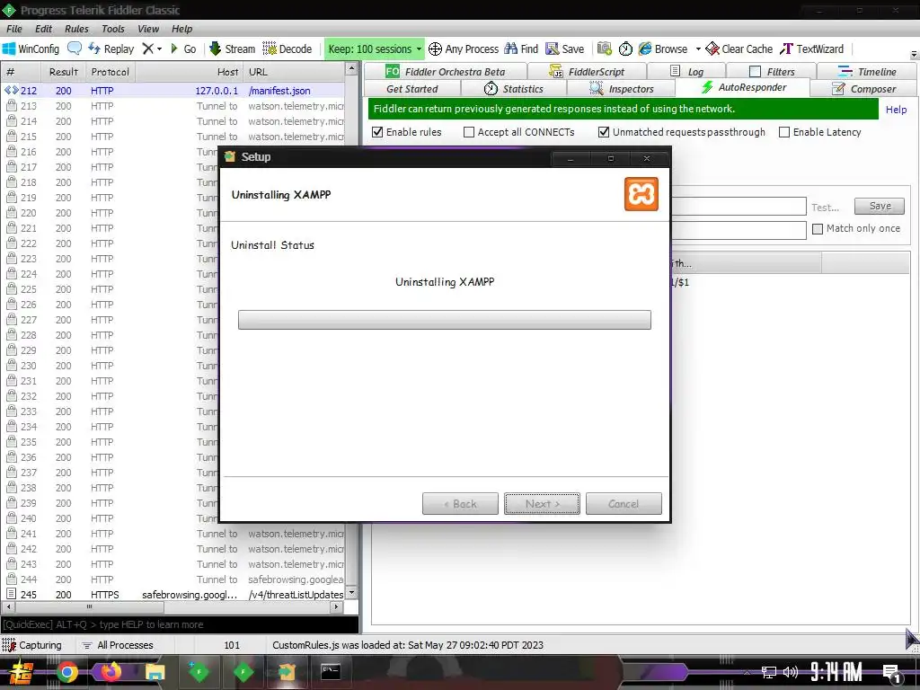Click Next in Setup dialog
920x690 pixels.
542,503
